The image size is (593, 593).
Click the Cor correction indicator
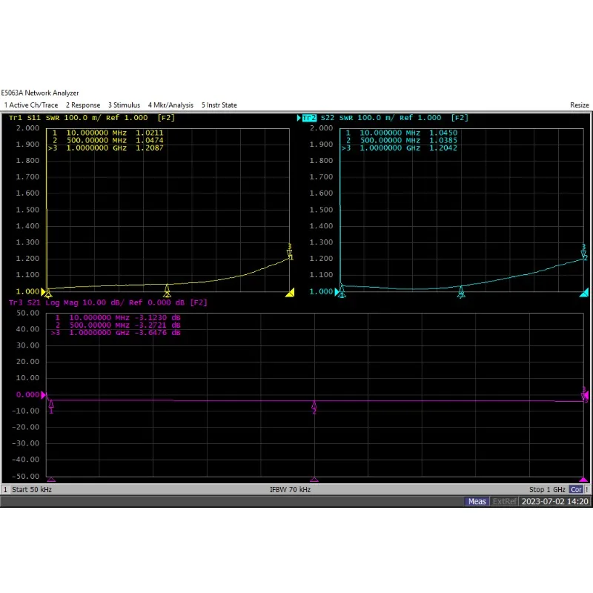click(576, 490)
